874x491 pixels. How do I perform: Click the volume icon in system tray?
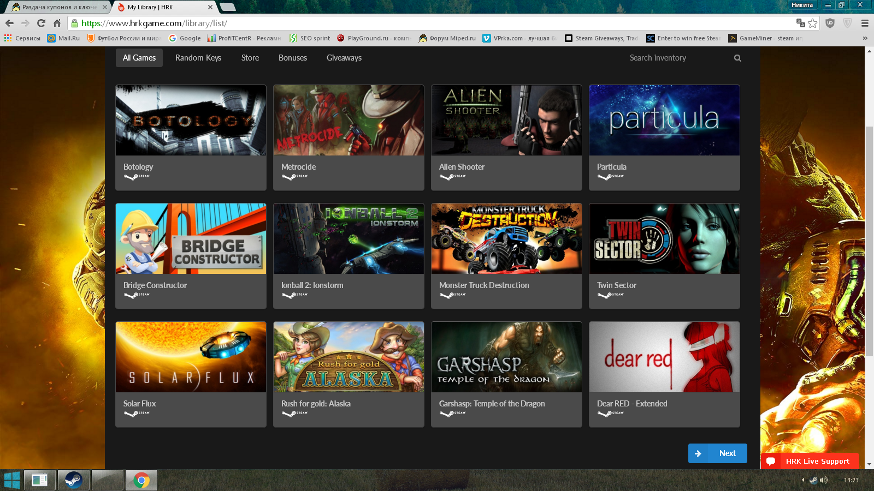pos(823,480)
